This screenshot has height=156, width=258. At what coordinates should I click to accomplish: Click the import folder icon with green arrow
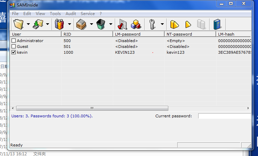[x=38, y=24]
